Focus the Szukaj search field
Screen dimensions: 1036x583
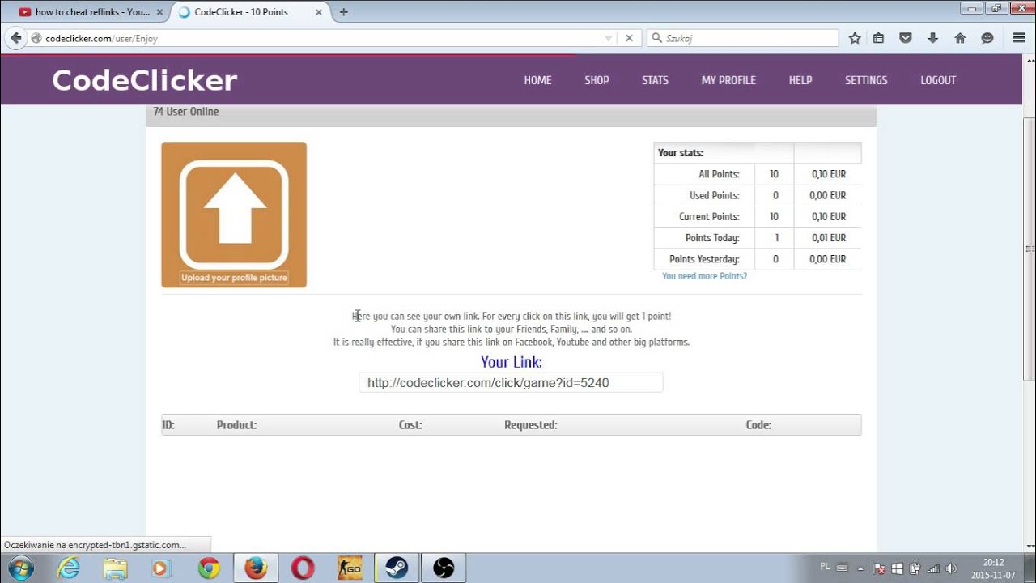click(743, 38)
